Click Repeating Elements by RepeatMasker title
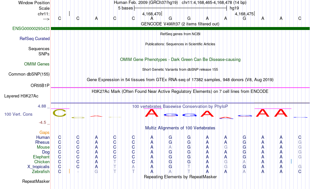The width and height of the screenshot is (310, 189). point(180,177)
